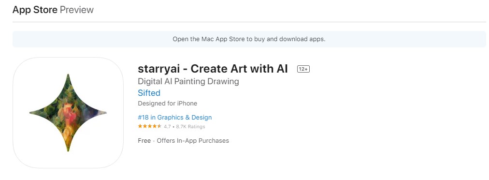Click the 12+ age rating badge
This screenshot has height=180, width=489.
click(x=303, y=69)
